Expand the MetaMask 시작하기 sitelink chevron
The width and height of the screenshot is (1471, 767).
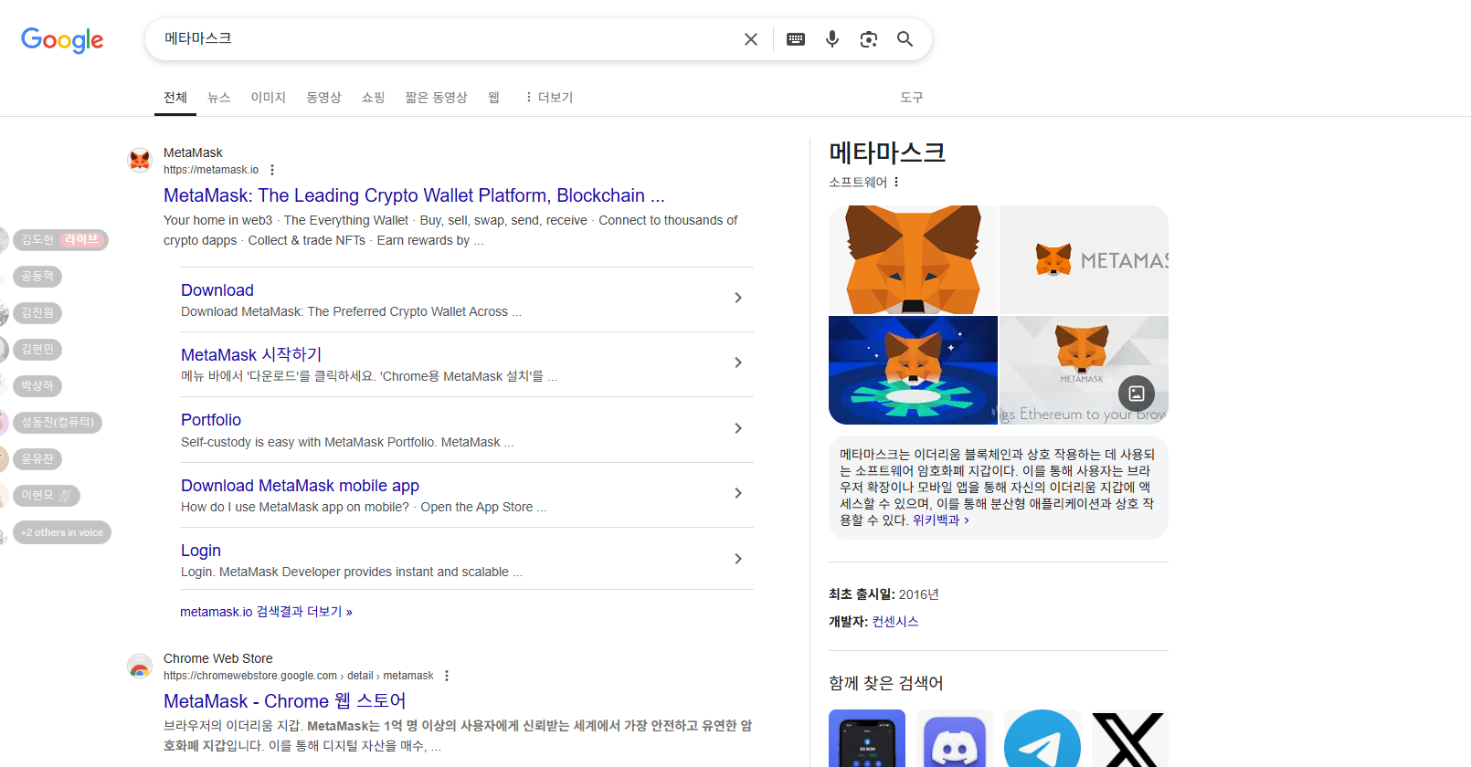coord(738,362)
